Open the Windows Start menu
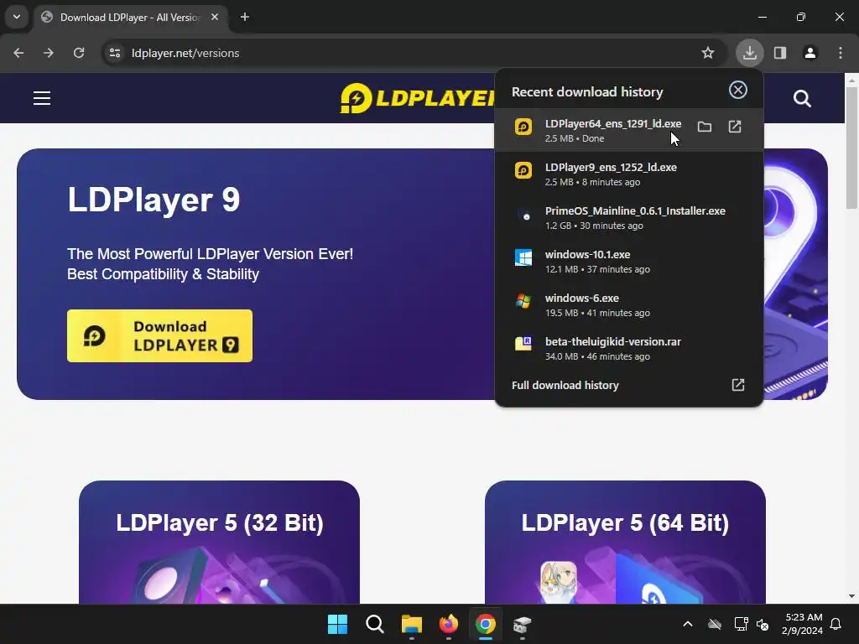 pyautogui.click(x=337, y=624)
